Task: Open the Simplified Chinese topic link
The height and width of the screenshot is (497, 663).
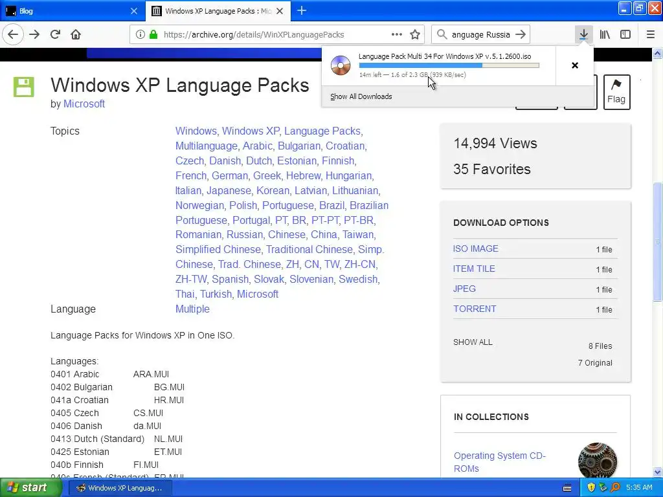Action: pos(218,249)
